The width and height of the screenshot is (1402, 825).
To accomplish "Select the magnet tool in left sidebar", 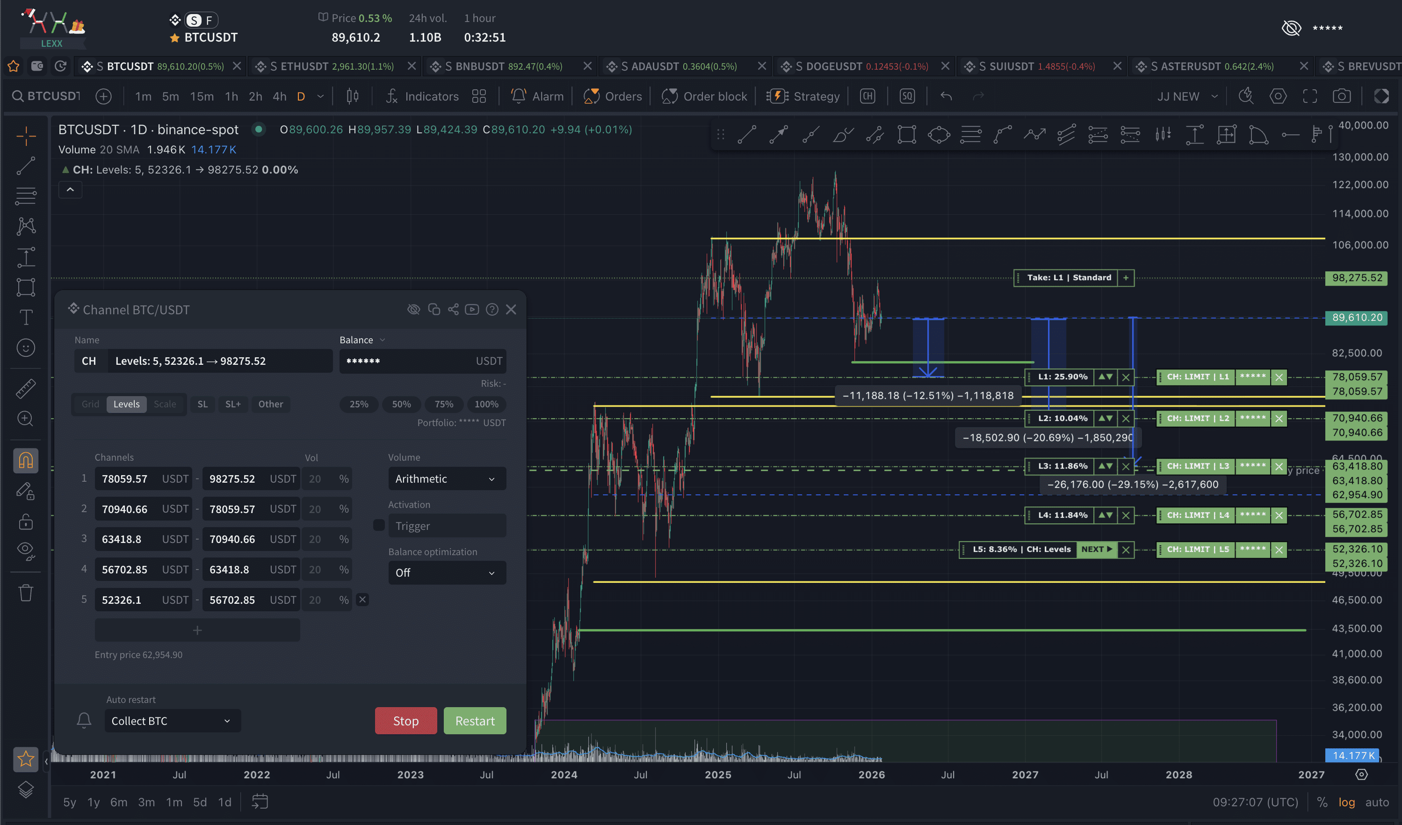I will (26, 461).
